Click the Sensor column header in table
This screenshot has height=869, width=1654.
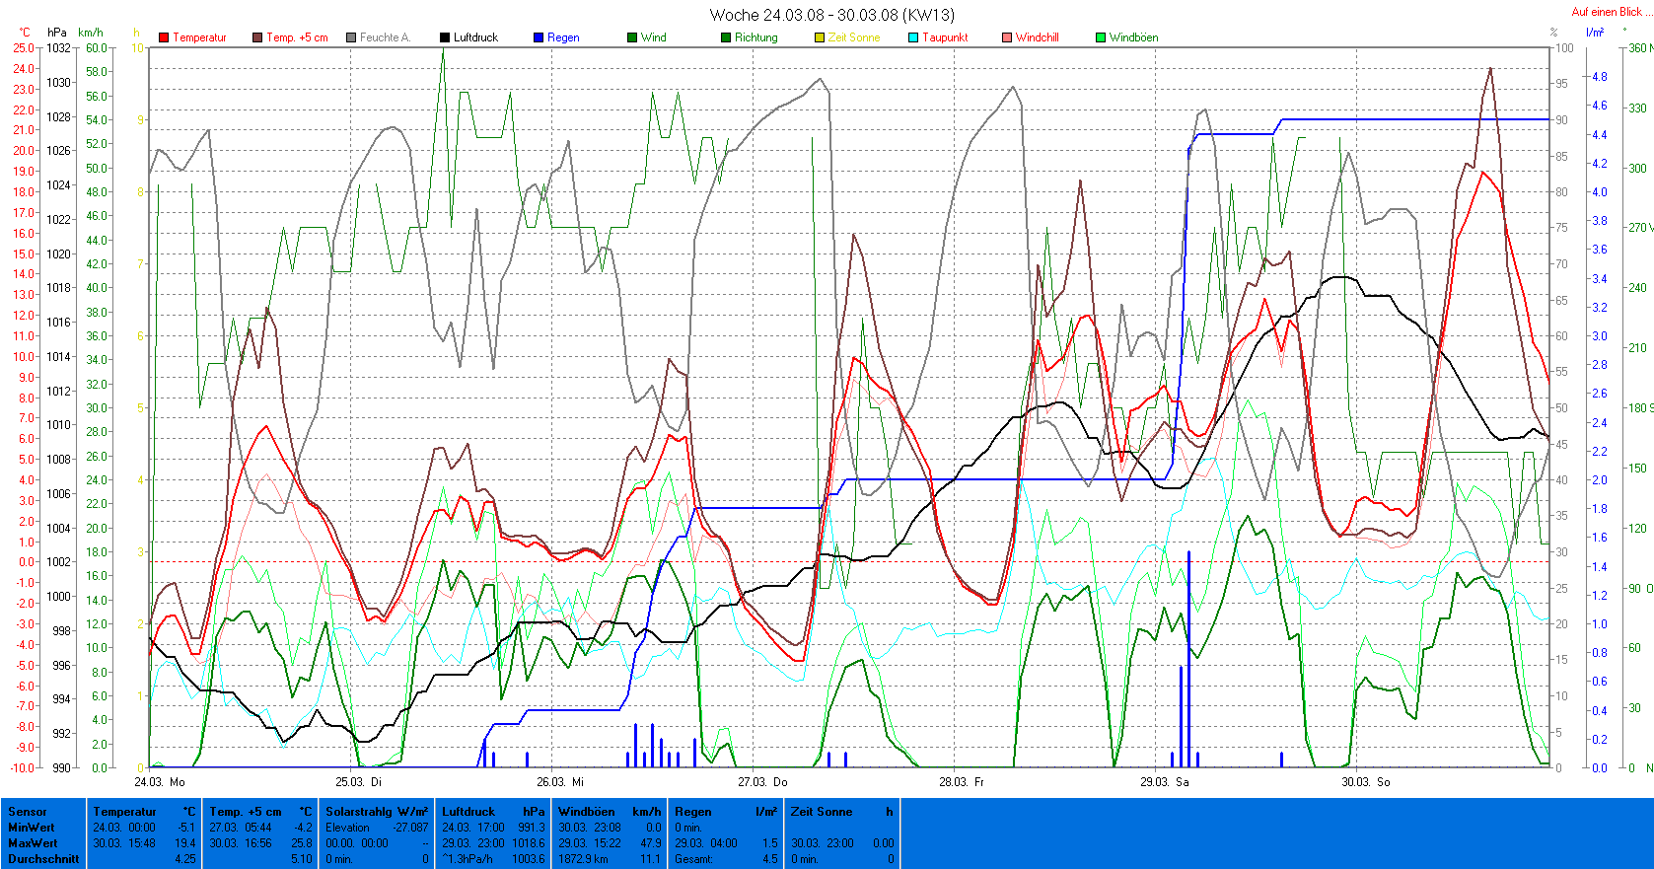point(28,812)
